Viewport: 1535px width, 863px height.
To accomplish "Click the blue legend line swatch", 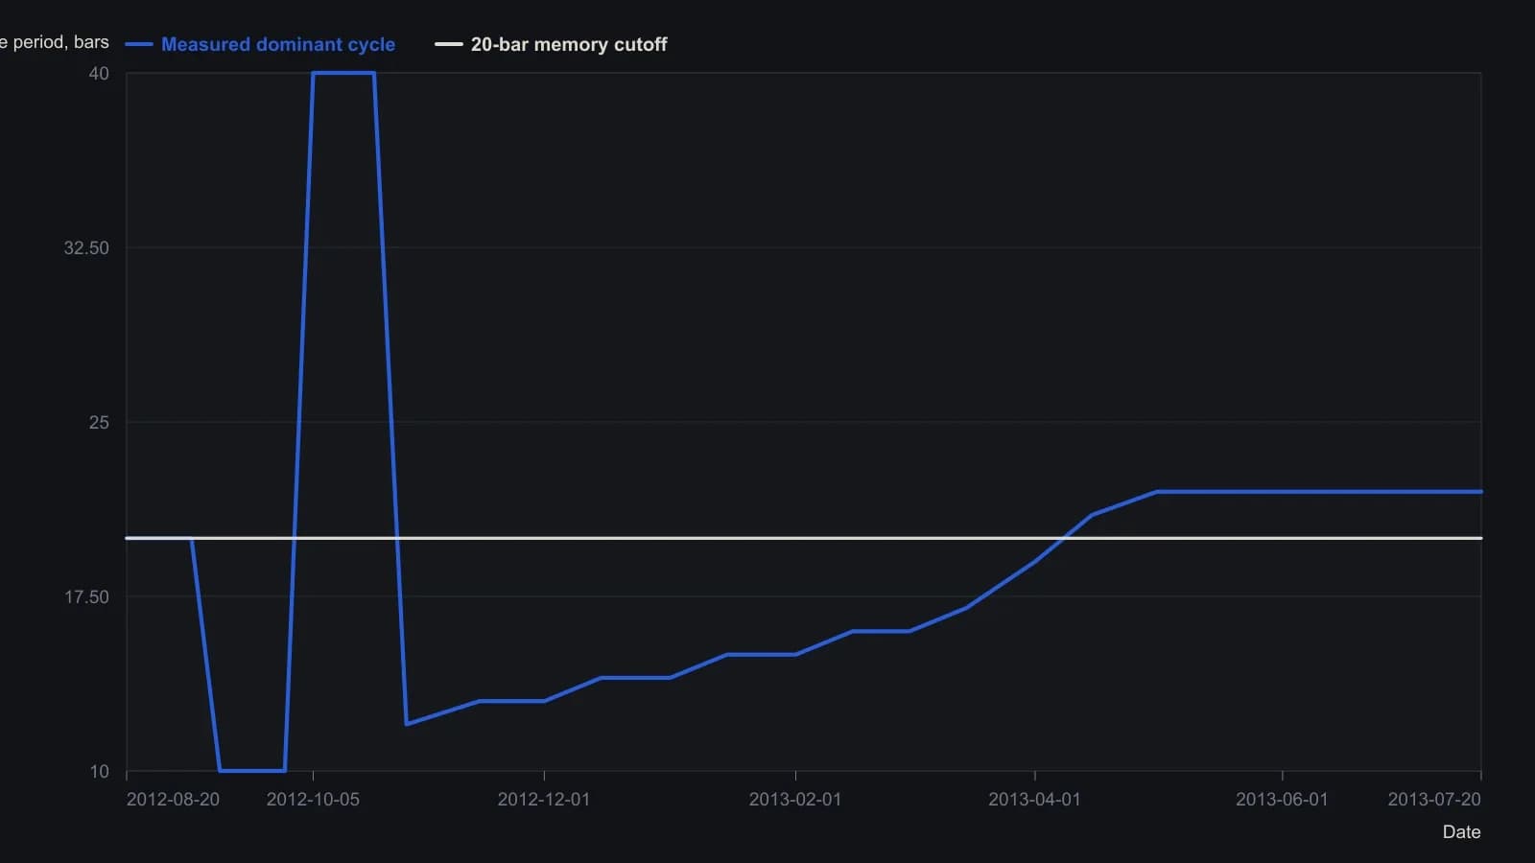I will (x=139, y=44).
